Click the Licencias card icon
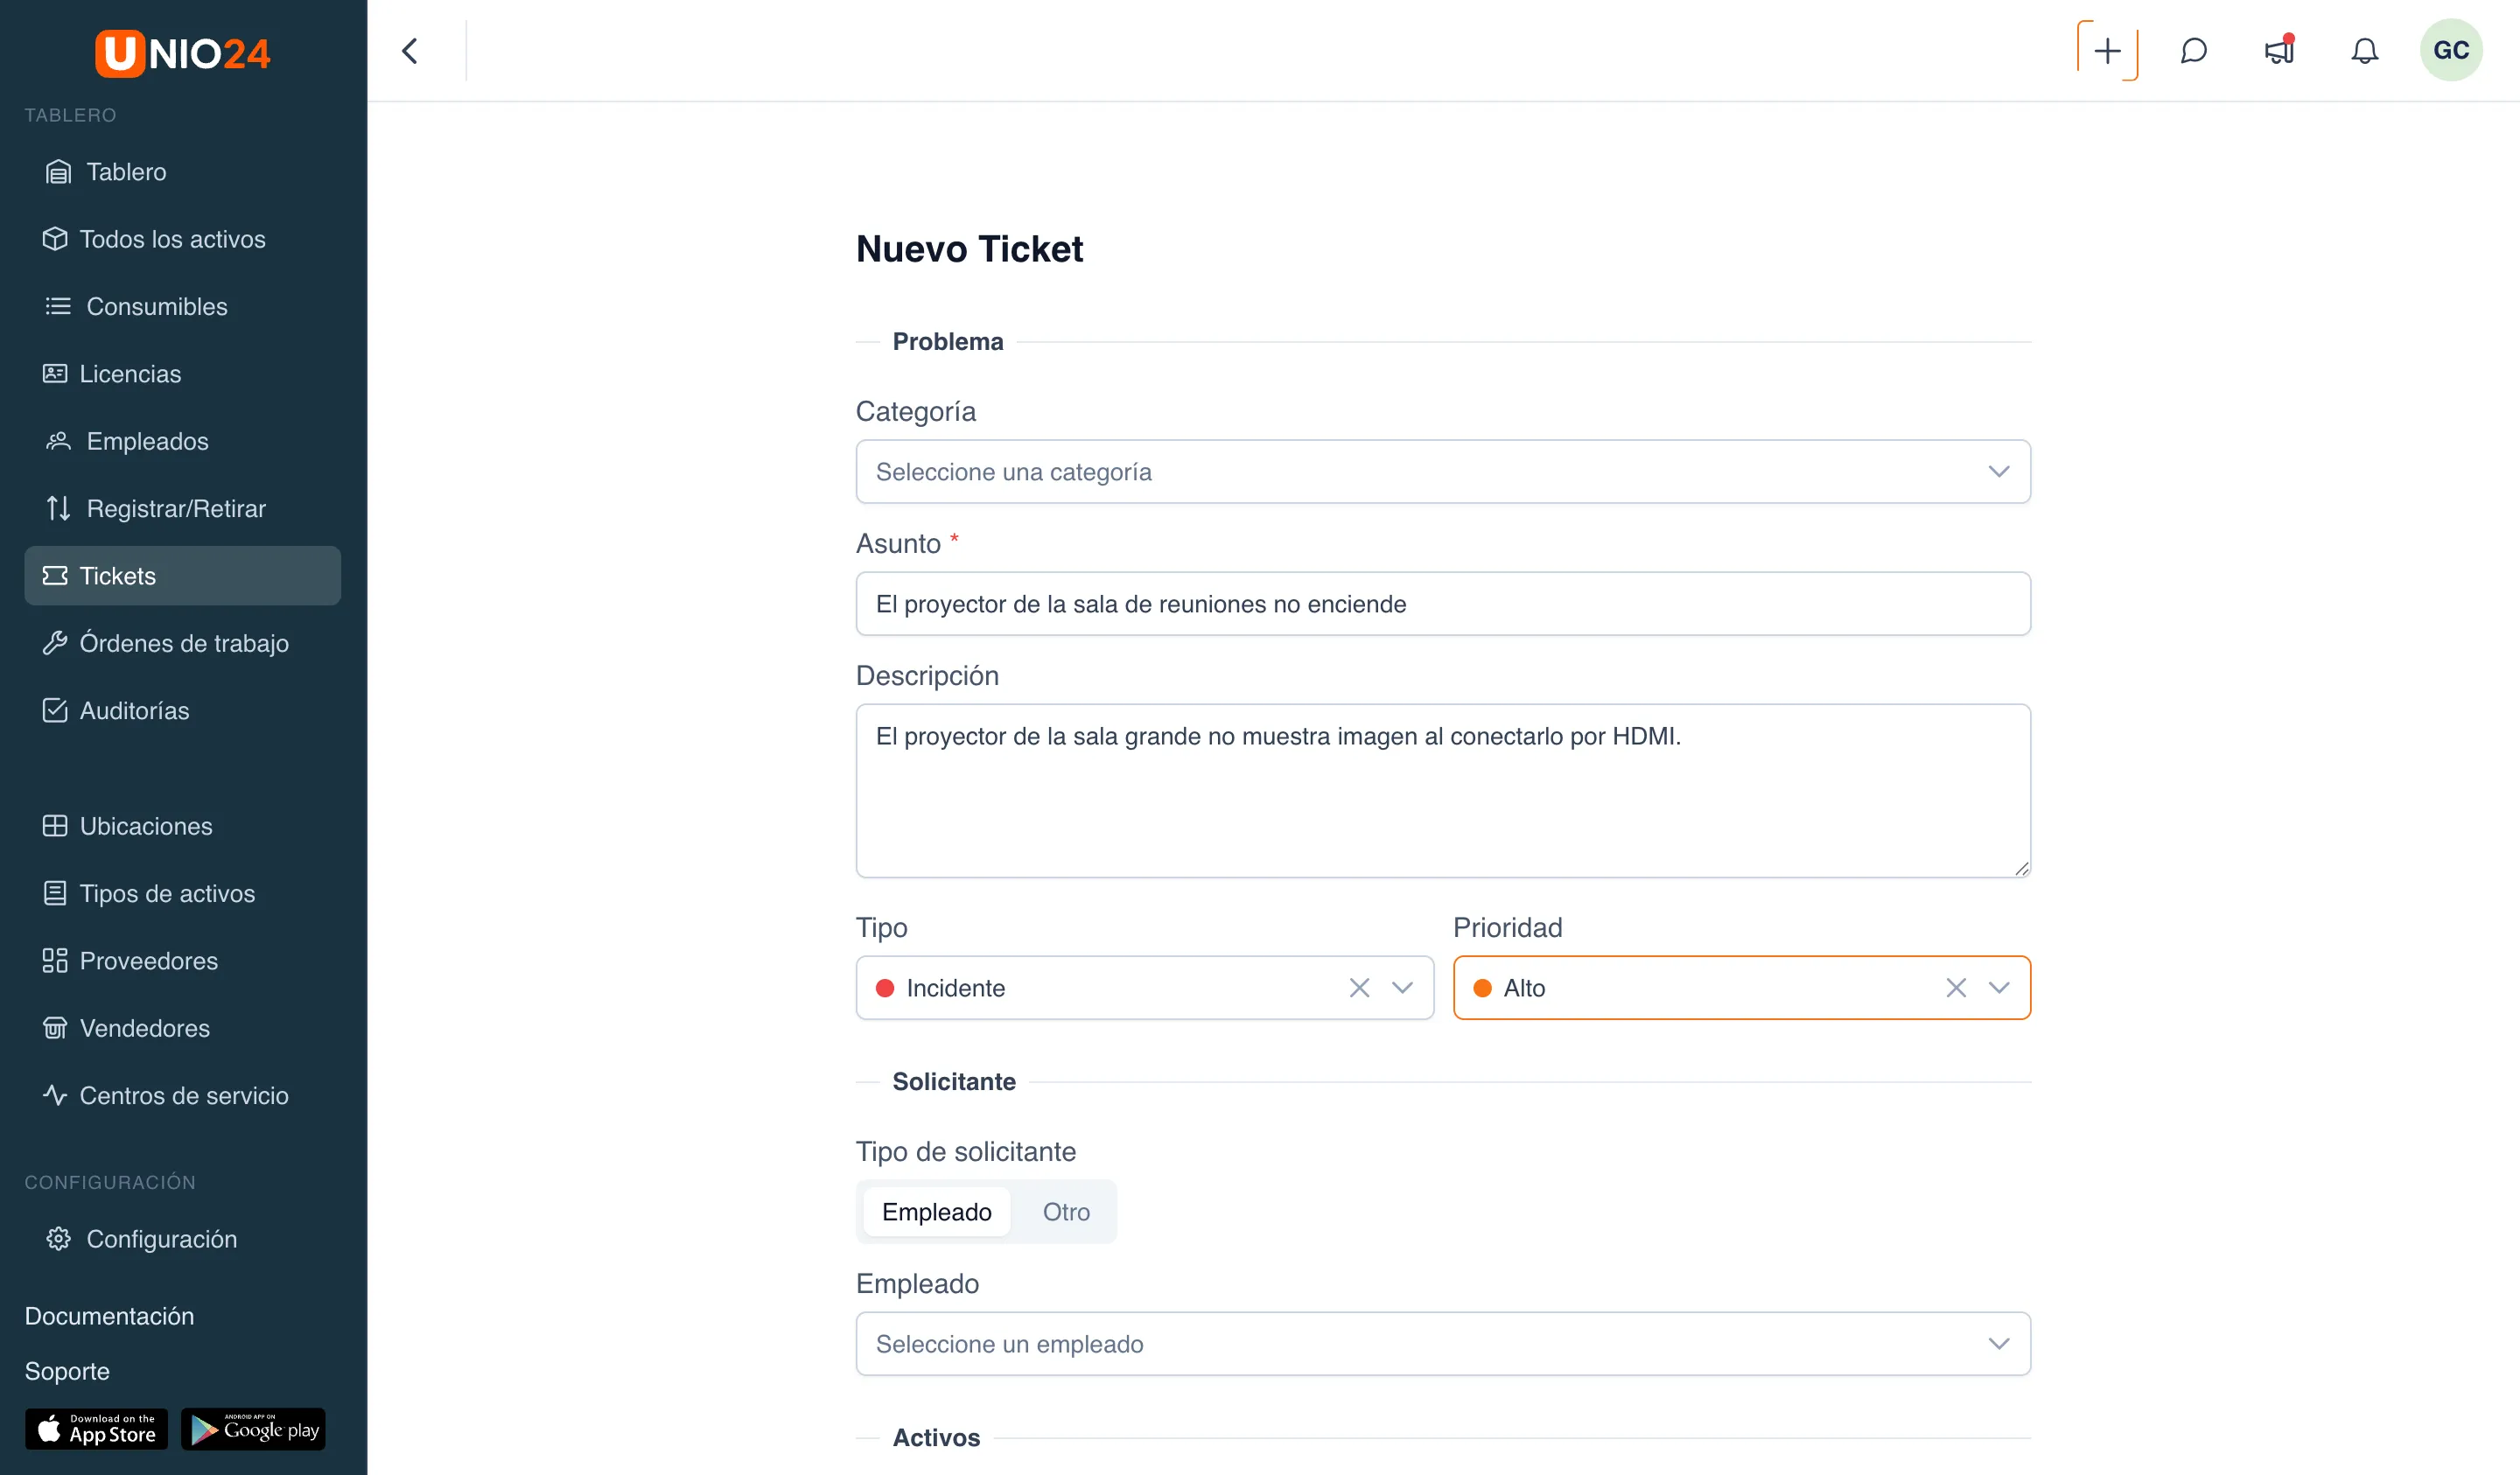Screen dimensions: 2520x1475 coord(55,374)
